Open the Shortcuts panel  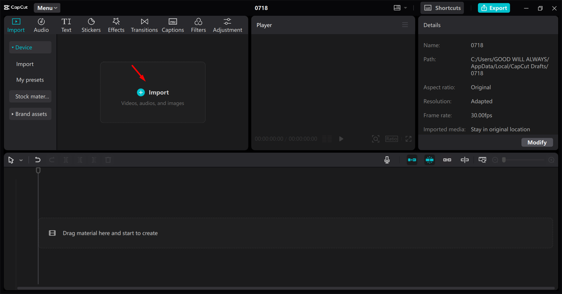(x=443, y=8)
